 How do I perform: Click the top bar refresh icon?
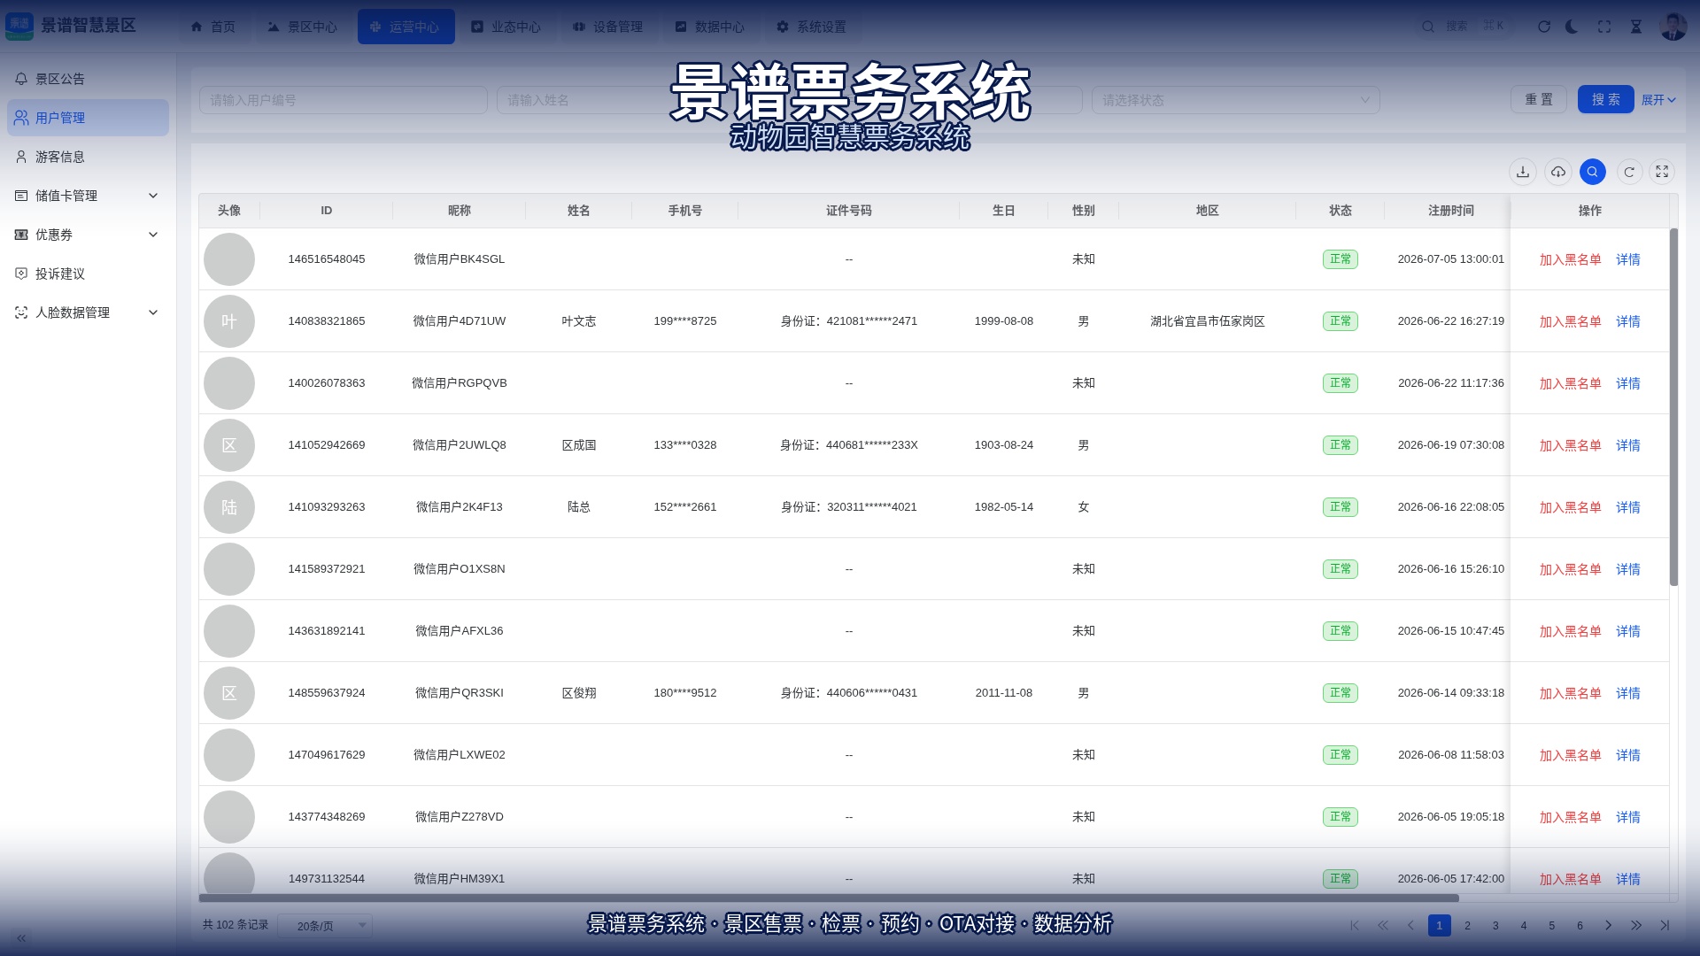point(1544,27)
